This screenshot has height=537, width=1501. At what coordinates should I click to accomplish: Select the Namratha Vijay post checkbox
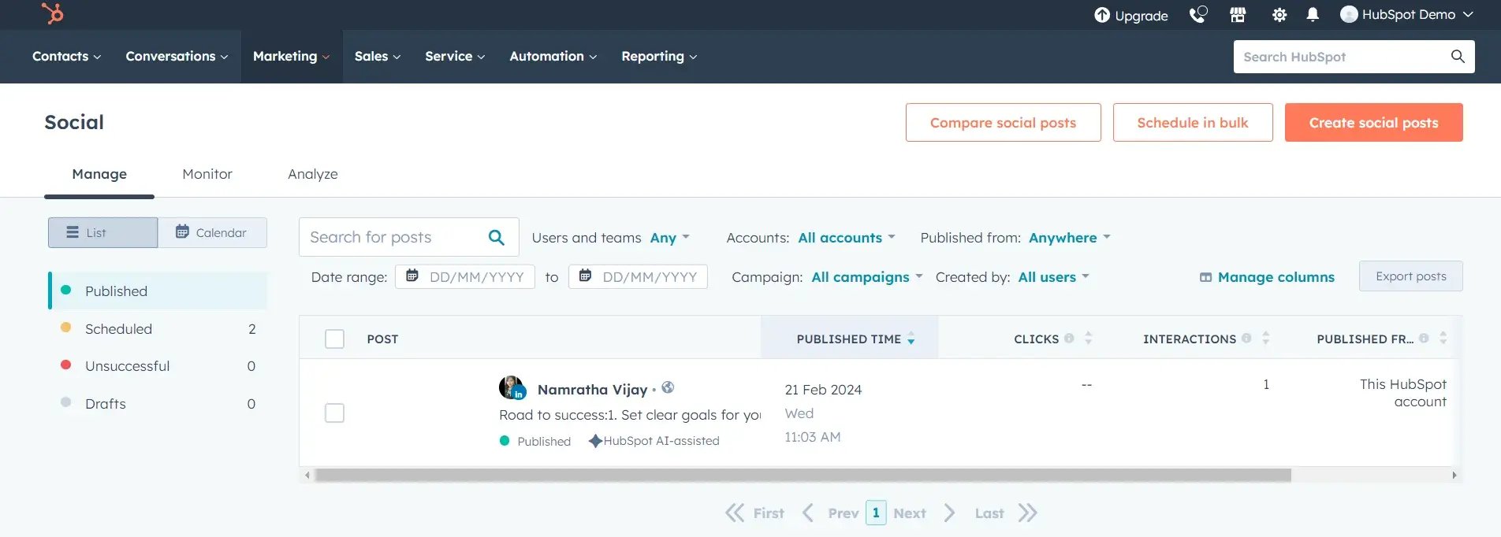point(335,413)
